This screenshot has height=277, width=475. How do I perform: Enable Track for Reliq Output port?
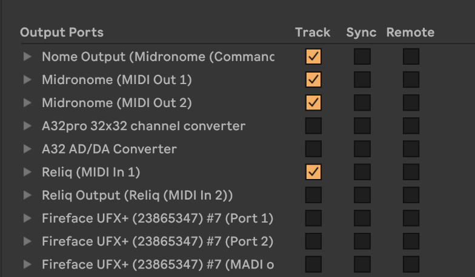[313, 195]
